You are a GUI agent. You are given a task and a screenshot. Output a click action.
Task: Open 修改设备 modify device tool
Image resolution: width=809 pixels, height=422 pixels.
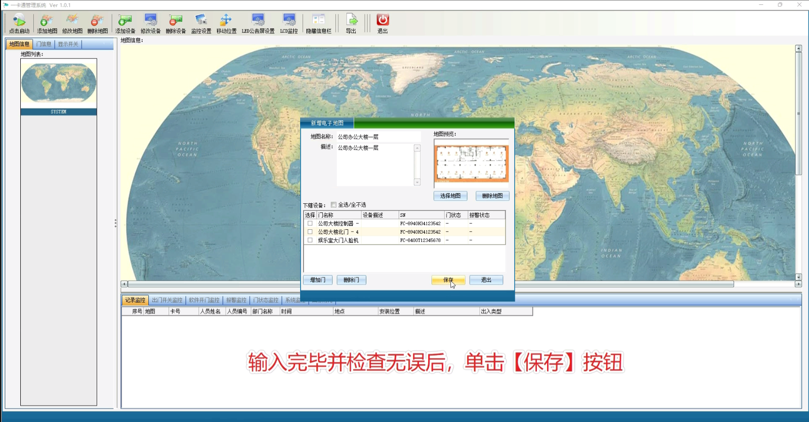[150, 23]
